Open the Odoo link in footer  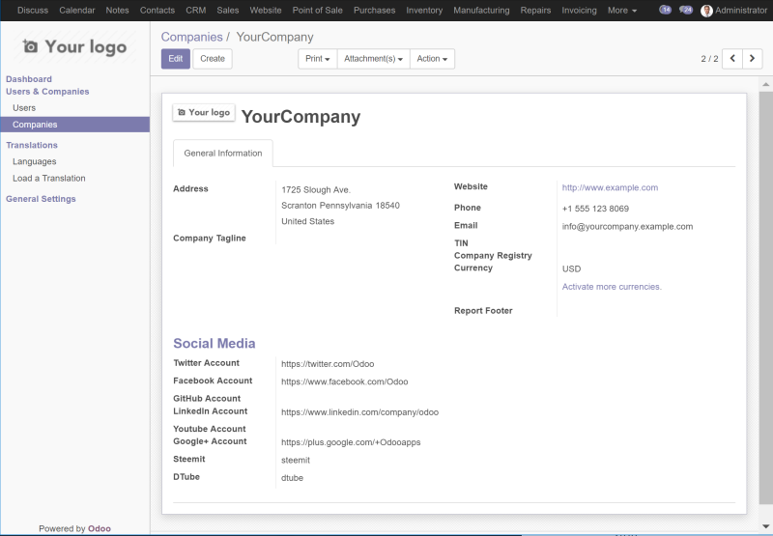pyautogui.click(x=100, y=528)
